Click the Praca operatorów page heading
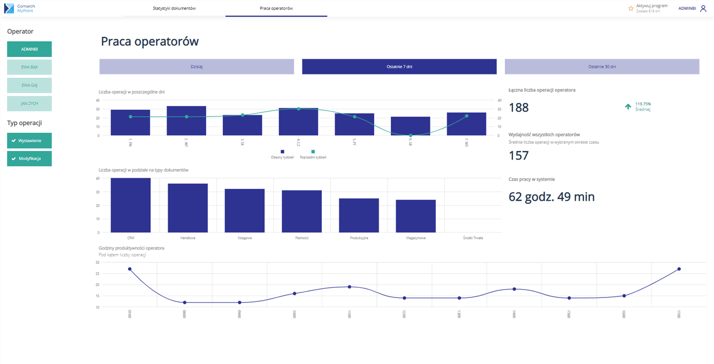 (150, 41)
